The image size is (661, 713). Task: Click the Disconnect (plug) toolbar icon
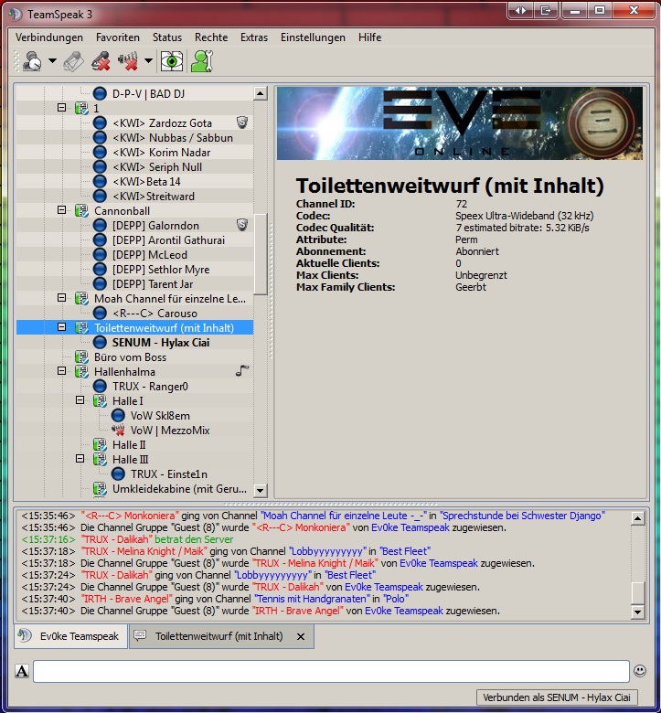(73, 61)
